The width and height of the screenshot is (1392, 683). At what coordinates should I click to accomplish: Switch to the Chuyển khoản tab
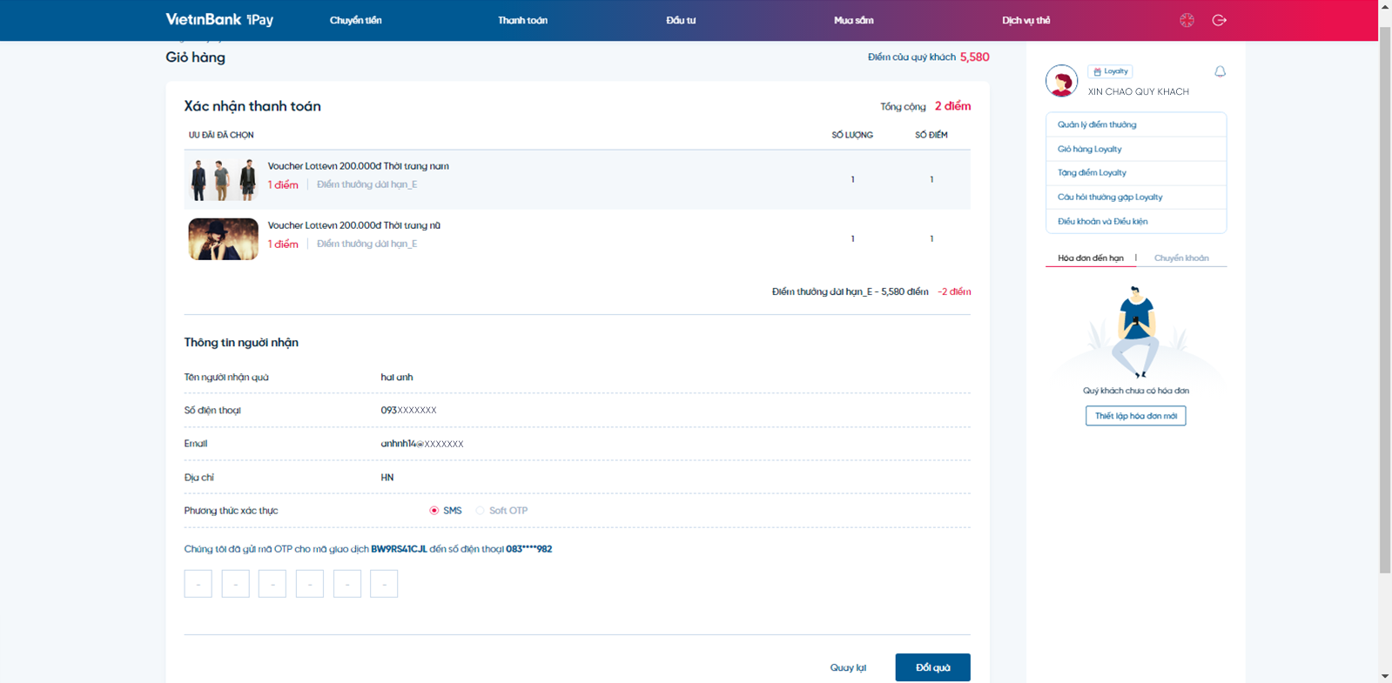point(1180,258)
